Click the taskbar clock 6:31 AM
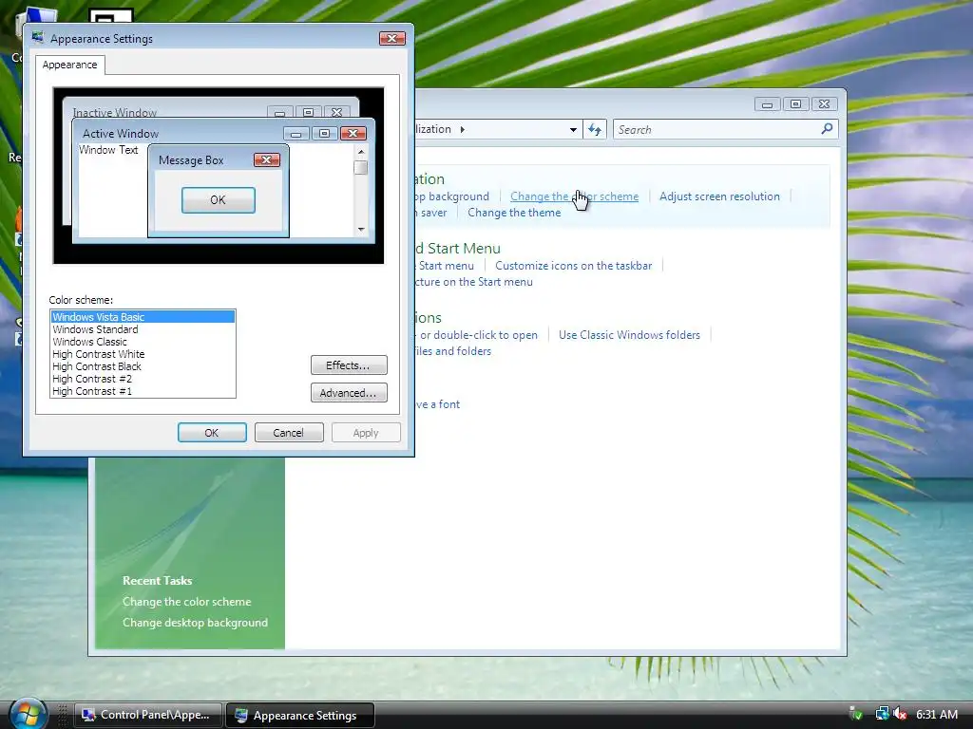 tap(936, 714)
